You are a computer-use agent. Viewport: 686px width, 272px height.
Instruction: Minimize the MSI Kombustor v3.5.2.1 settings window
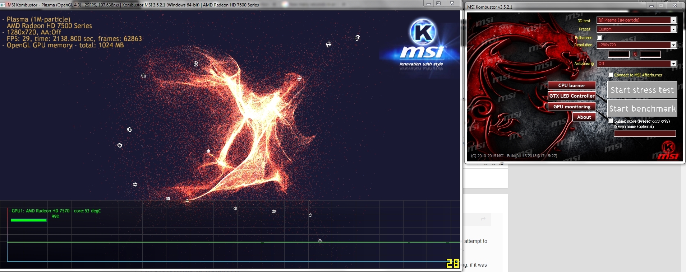(652, 6)
